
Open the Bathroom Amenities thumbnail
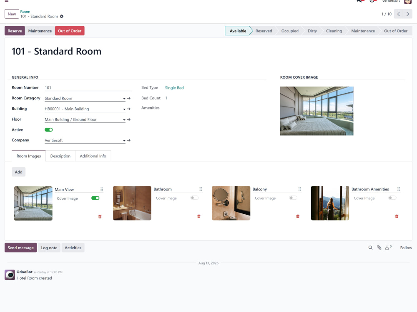[330, 203]
